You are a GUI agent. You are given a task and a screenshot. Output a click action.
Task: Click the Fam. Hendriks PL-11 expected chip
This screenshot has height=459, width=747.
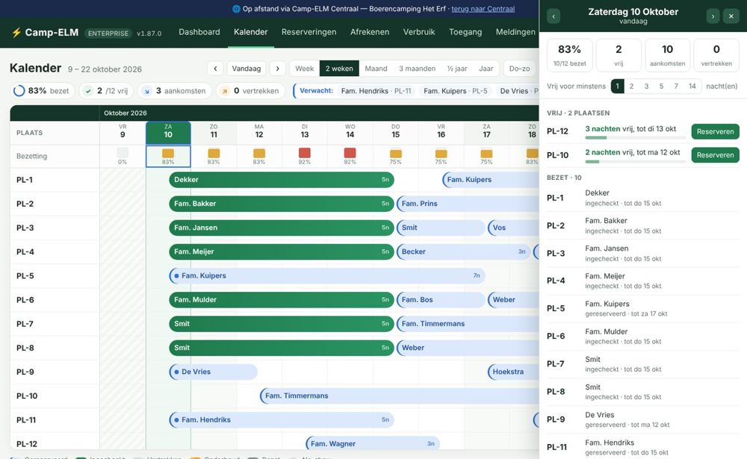tap(376, 91)
